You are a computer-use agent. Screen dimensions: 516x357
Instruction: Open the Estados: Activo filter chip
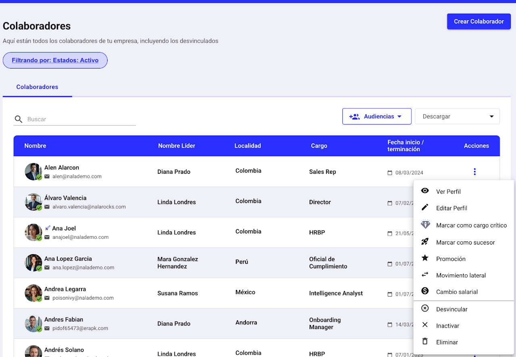click(x=55, y=61)
